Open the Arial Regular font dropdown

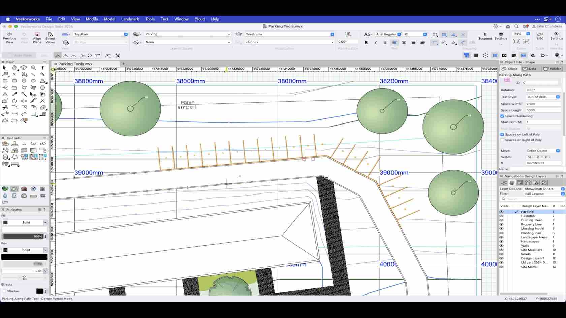pyautogui.click(x=388, y=34)
